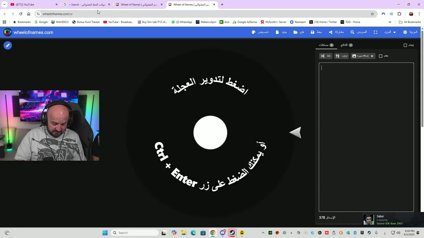Click the blue pencil edit icon
The image size is (424, 238).
(x=8, y=45)
